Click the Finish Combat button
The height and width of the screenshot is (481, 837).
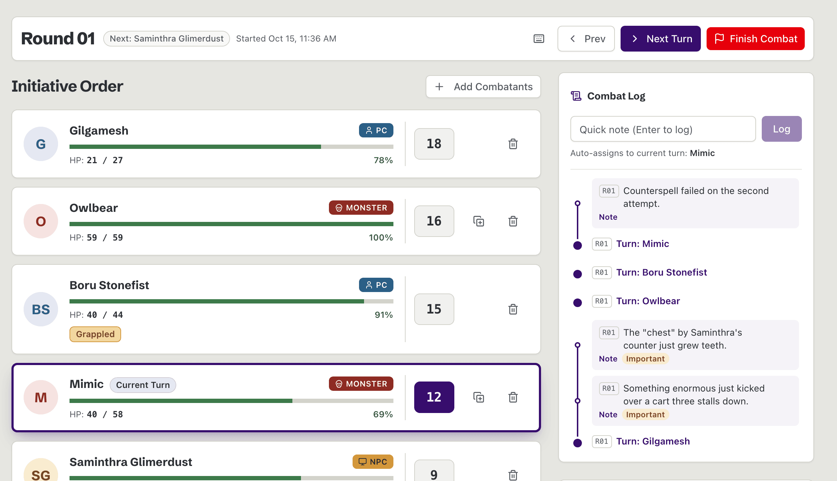[755, 39]
